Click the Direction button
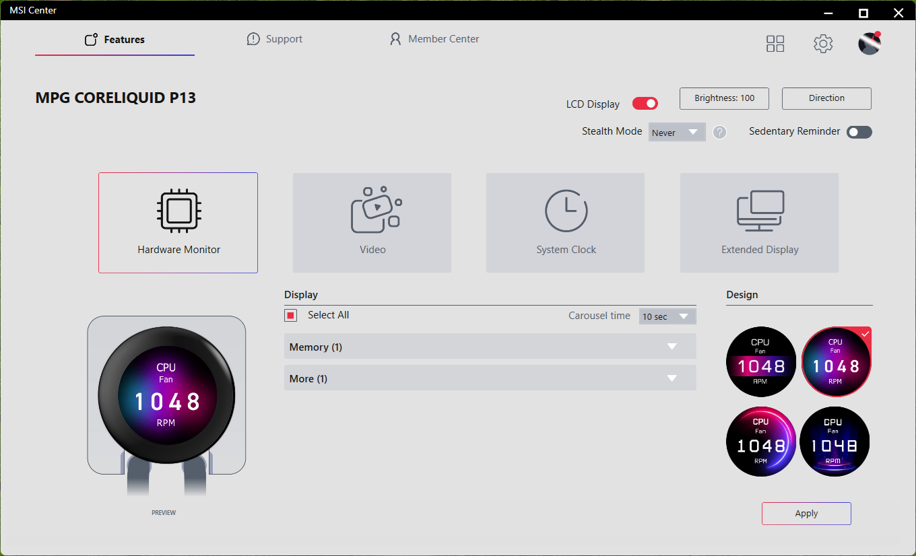 pos(826,98)
